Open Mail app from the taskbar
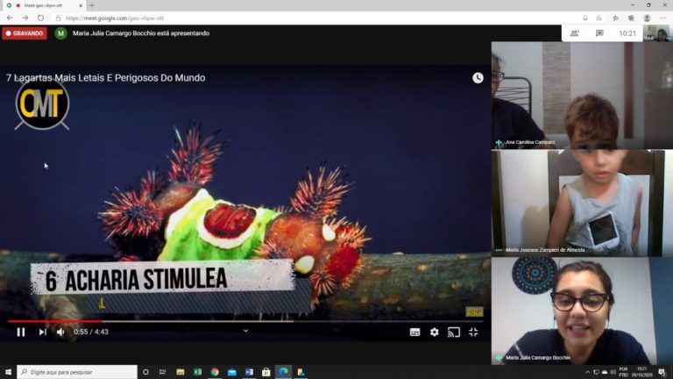 tap(231, 372)
